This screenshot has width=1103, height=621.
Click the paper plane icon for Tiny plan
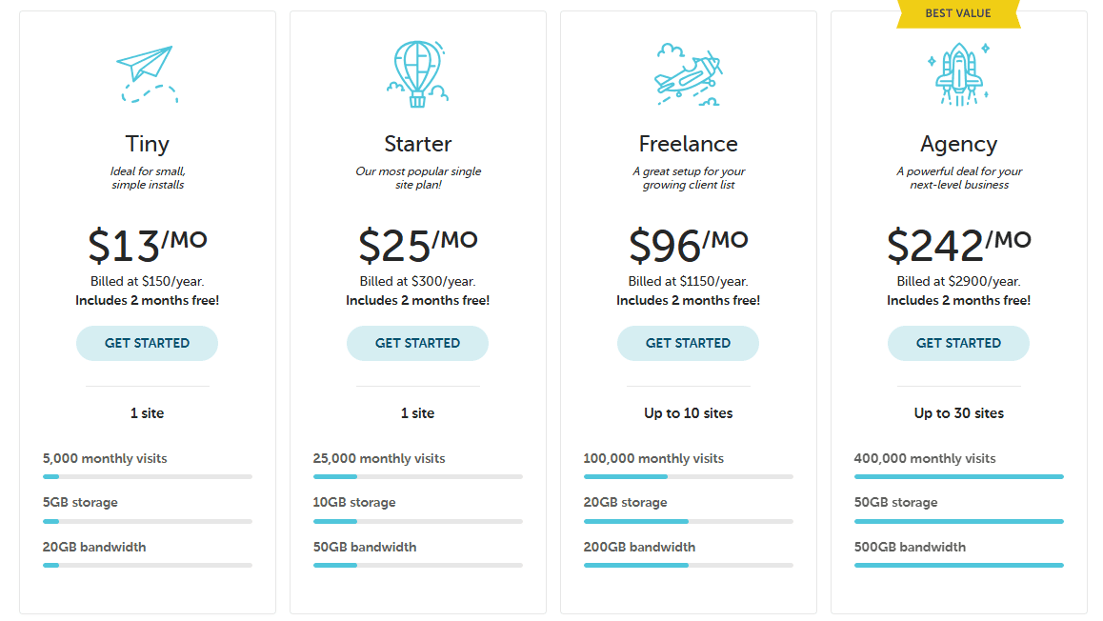click(148, 73)
